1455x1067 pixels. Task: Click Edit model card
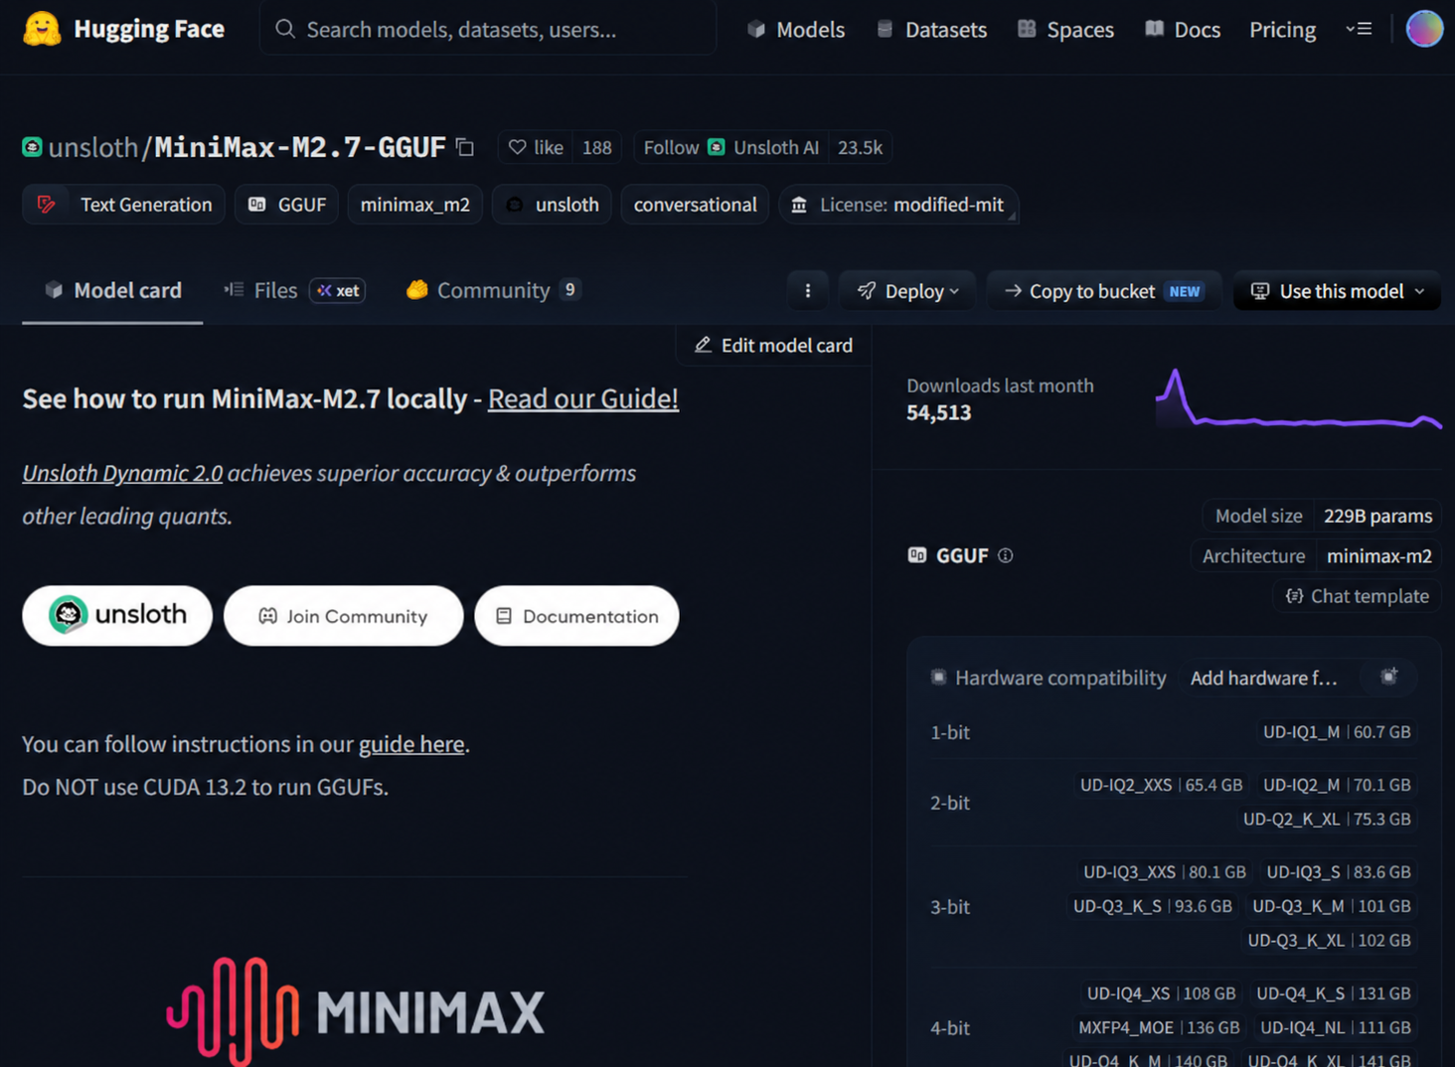[x=773, y=345]
